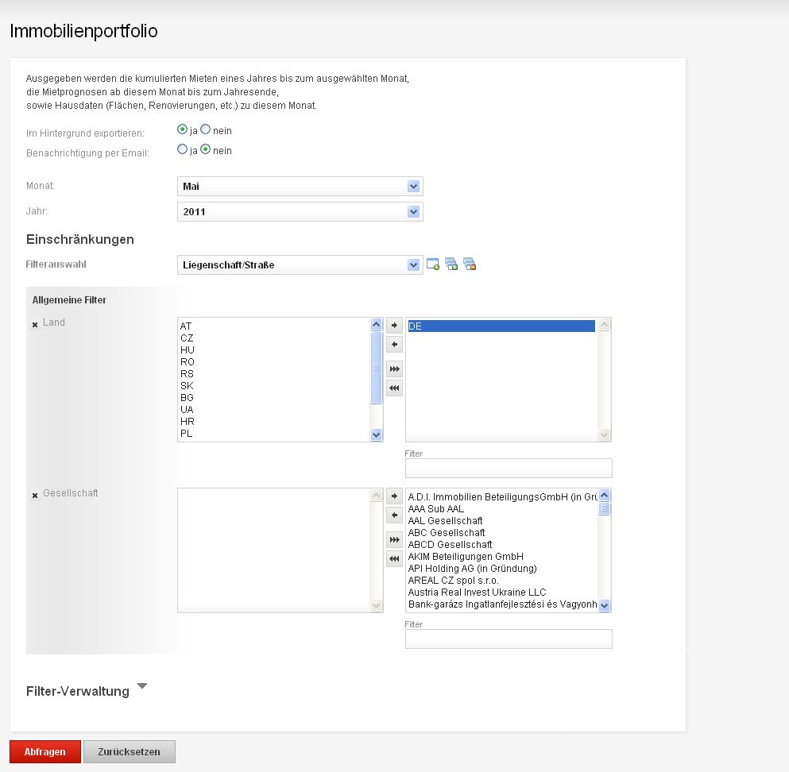The image size is (789, 772).
Task: Select 'nein' for Im Hintergrund exportieren
Action: pos(206,129)
